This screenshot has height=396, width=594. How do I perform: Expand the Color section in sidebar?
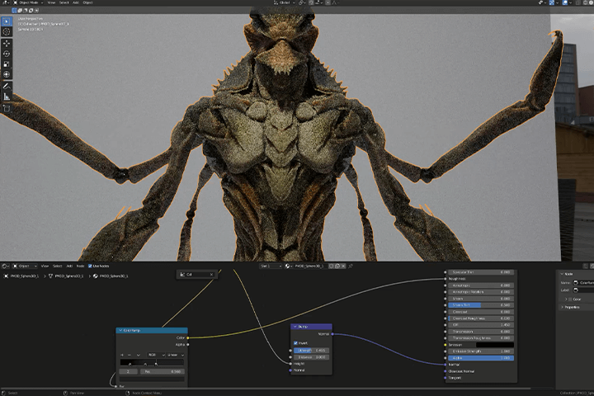[x=566, y=299]
